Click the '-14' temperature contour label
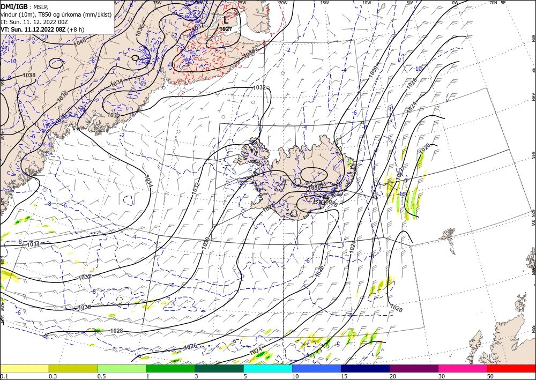This screenshot has width=536, height=380. 10,42
